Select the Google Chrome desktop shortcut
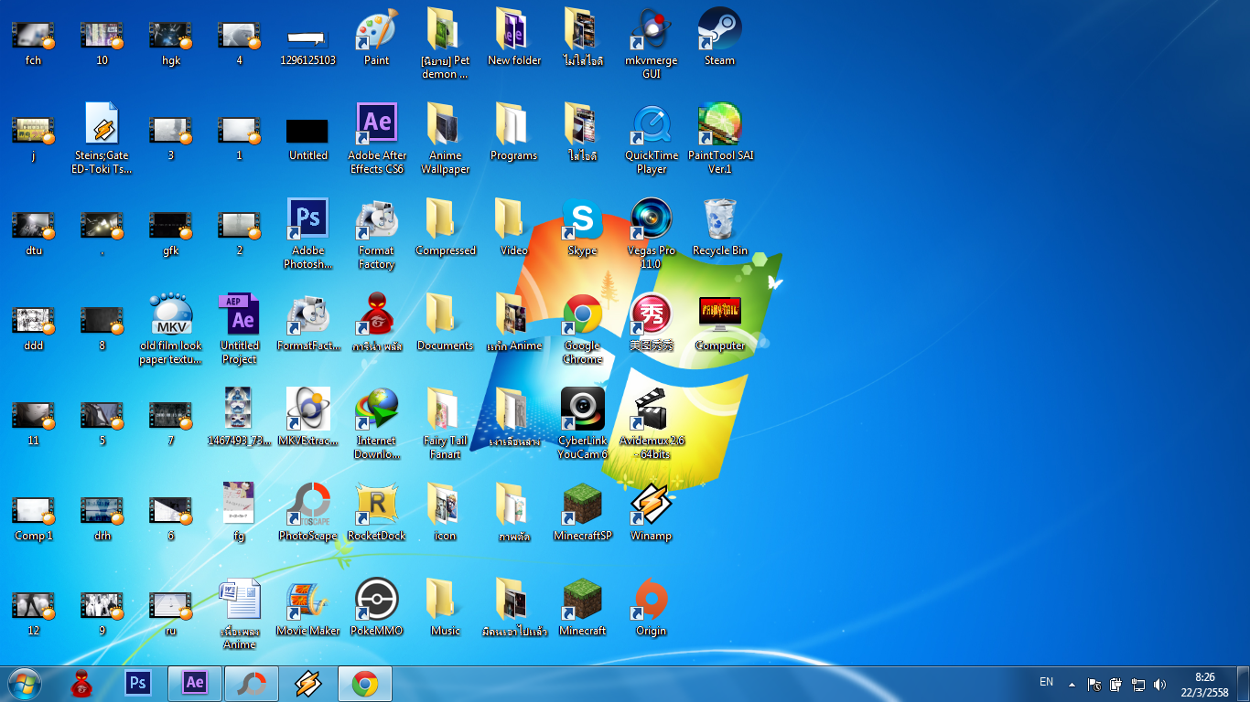 (x=582, y=329)
